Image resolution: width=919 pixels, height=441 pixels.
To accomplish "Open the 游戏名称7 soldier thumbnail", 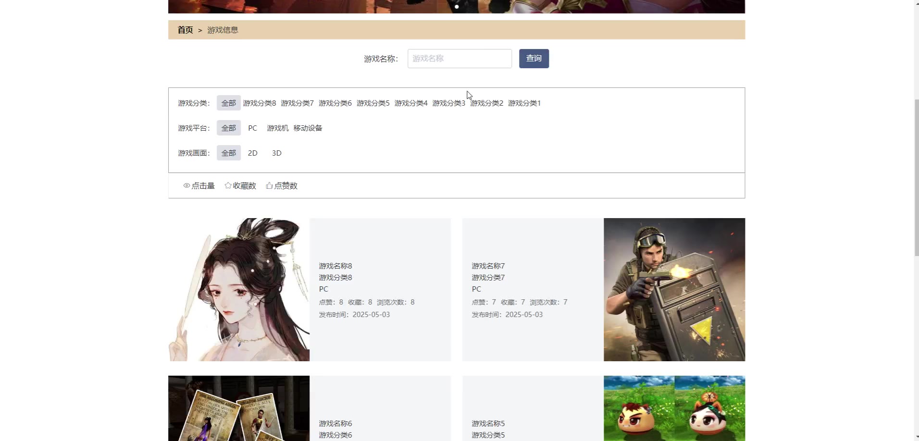I will click(x=674, y=290).
